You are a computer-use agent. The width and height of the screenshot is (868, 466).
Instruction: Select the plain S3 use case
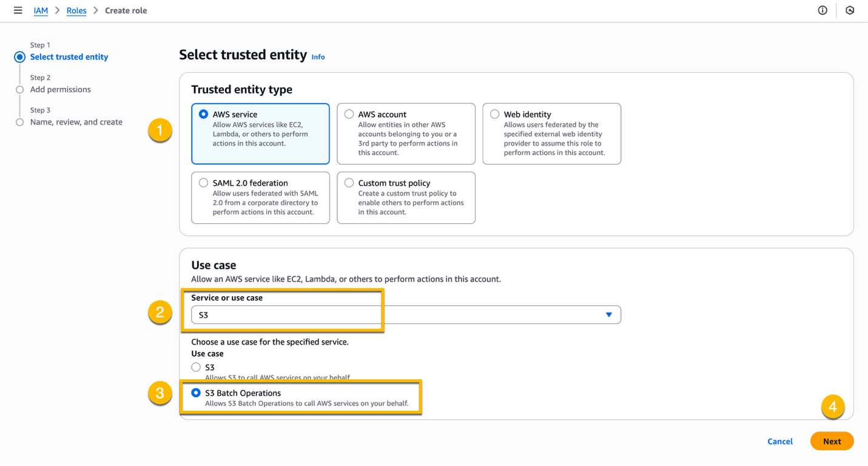[x=196, y=366]
